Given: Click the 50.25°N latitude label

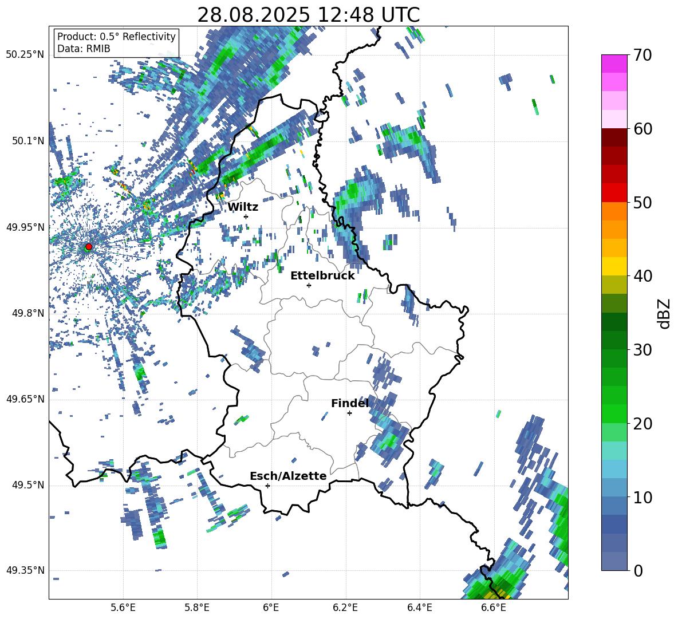Looking at the screenshot, I should tap(25, 55).
